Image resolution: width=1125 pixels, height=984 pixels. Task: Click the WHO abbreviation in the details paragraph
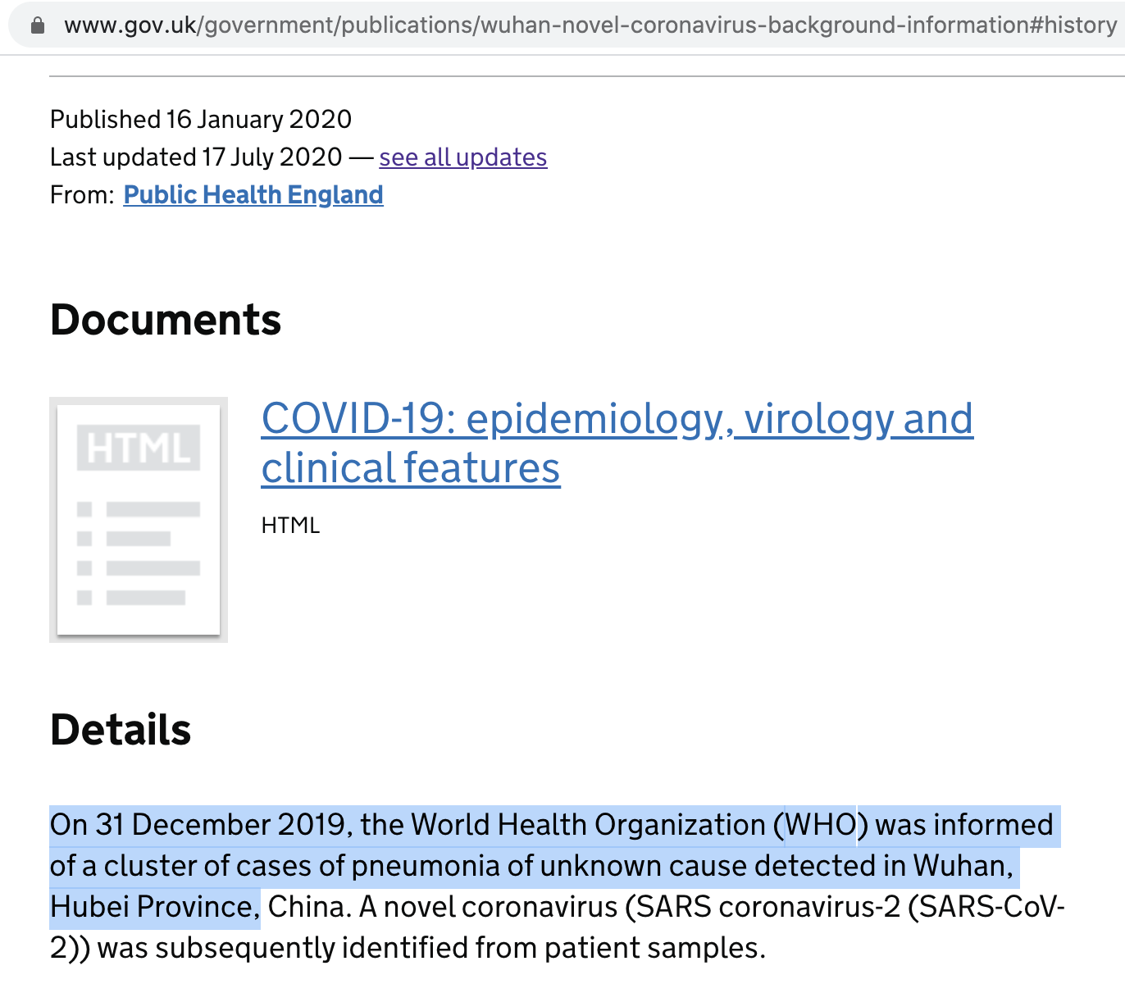coord(821,825)
